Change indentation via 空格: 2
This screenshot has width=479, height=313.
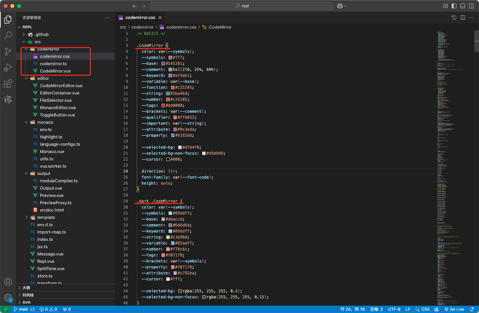[377, 309]
